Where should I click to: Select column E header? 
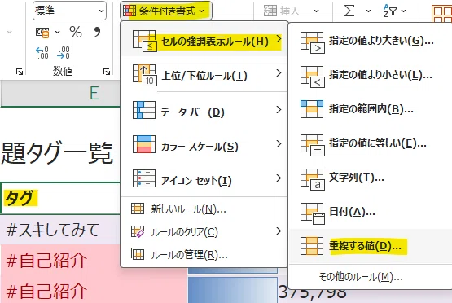[x=60, y=94]
